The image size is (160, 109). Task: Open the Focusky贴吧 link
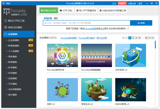click(x=90, y=29)
